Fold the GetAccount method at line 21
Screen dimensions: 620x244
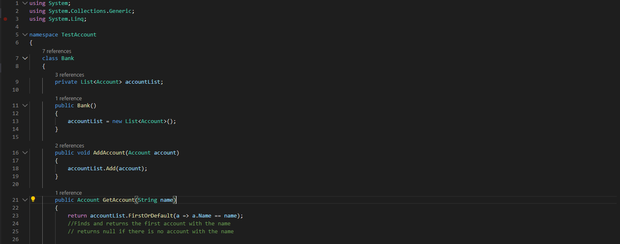coord(25,200)
